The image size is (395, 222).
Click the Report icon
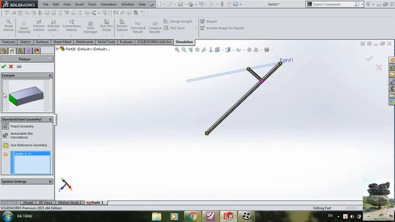202,22
